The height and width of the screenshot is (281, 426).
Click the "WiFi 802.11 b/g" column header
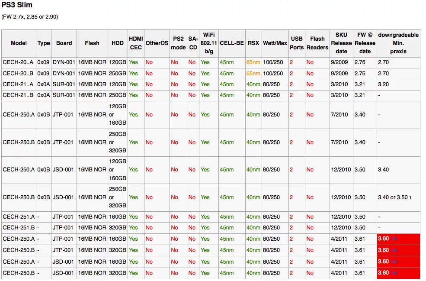208,43
